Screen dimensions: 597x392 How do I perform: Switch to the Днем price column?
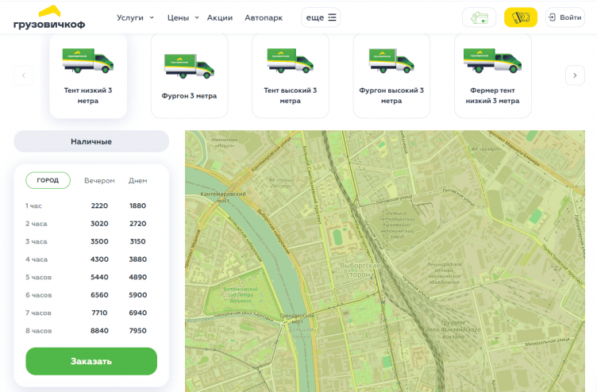138,181
